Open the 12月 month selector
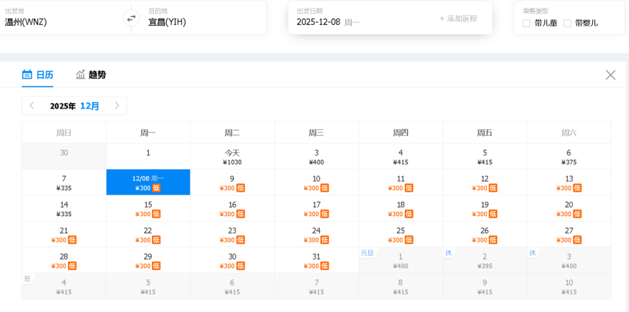Screen dimensions: 629x312 click(90, 106)
